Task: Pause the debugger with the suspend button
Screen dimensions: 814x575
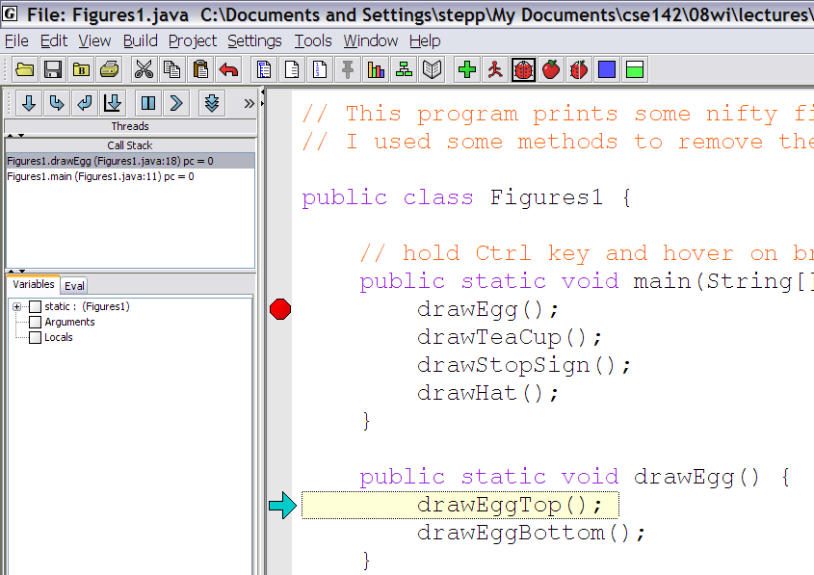Action: [147, 102]
